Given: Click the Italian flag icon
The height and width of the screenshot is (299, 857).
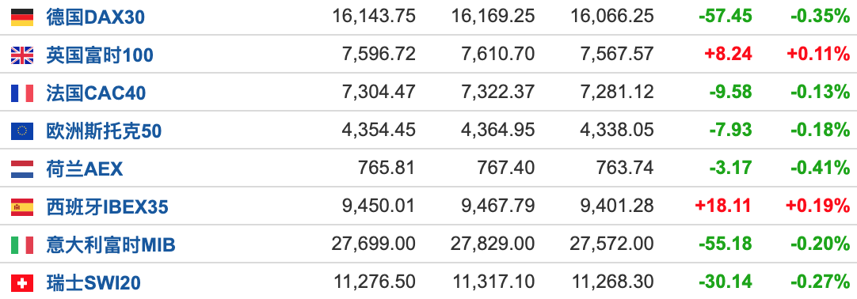Looking at the screenshot, I should pyautogui.click(x=22, y=244).
